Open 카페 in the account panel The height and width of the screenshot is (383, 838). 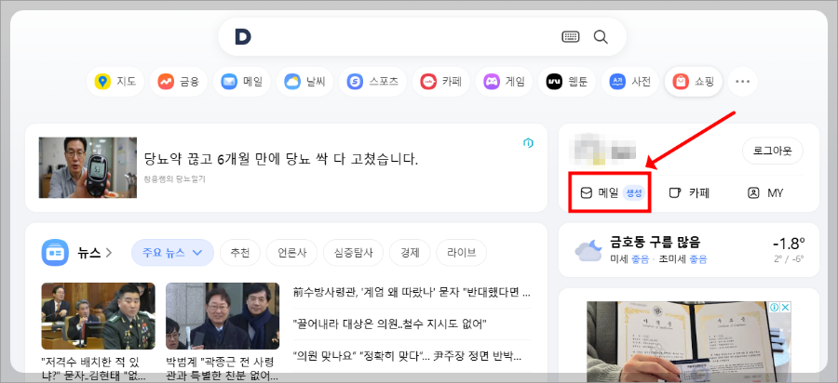pyautogui.click(x=689, y=193)
